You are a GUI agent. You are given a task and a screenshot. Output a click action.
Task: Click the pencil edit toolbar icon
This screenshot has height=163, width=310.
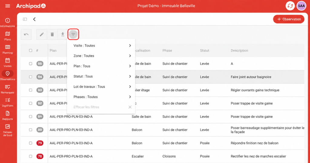[42, 34]
